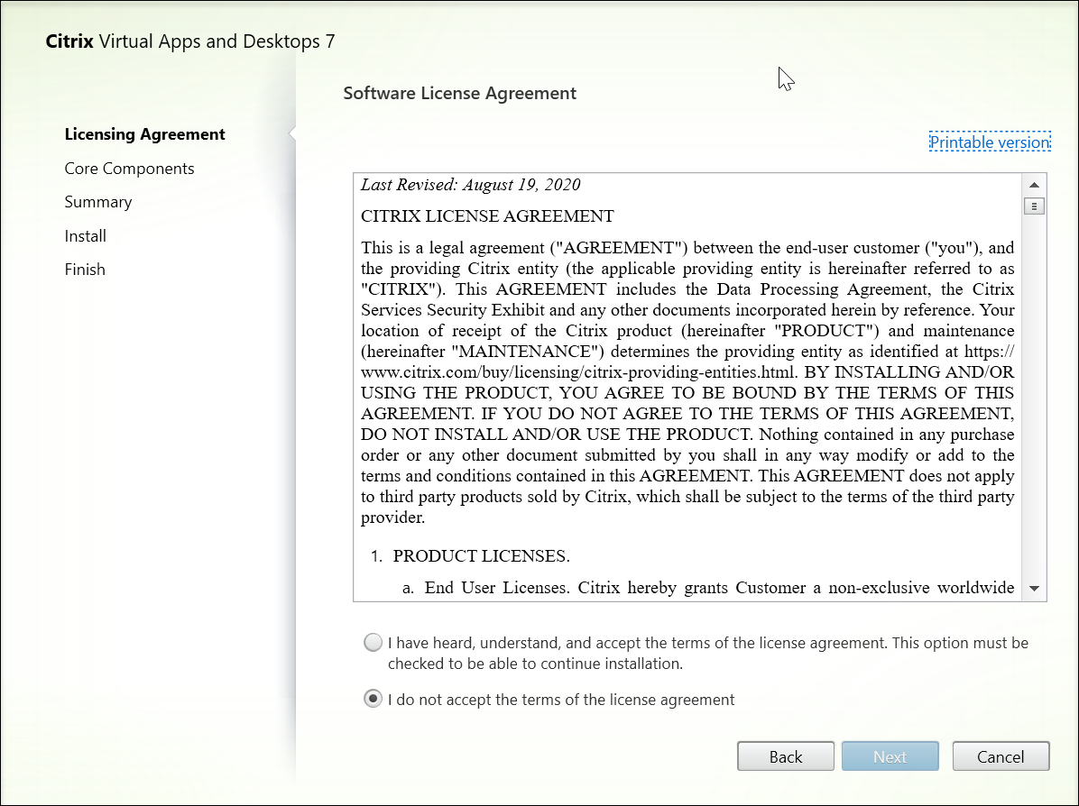The image size is (1079, 806).
Task: Click the small context menu icon below the scrollbar arrow
Action: tap(1034, 206)
